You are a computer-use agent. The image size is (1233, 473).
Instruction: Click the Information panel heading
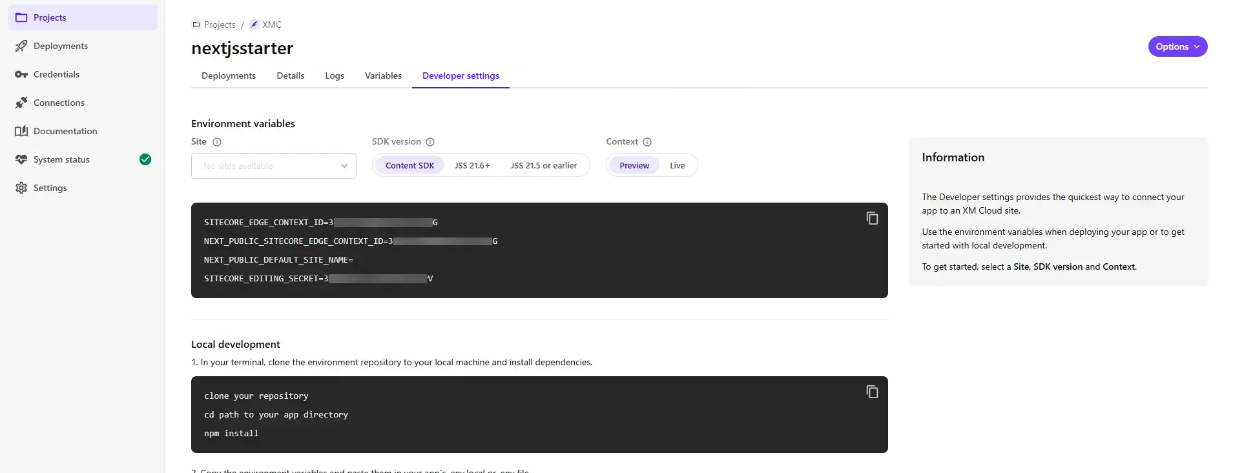coord(953,157)
